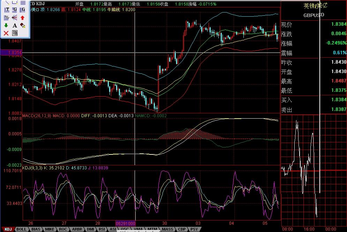
Task: Select the DMI indicator tab
Action: [x=90, y=229]
